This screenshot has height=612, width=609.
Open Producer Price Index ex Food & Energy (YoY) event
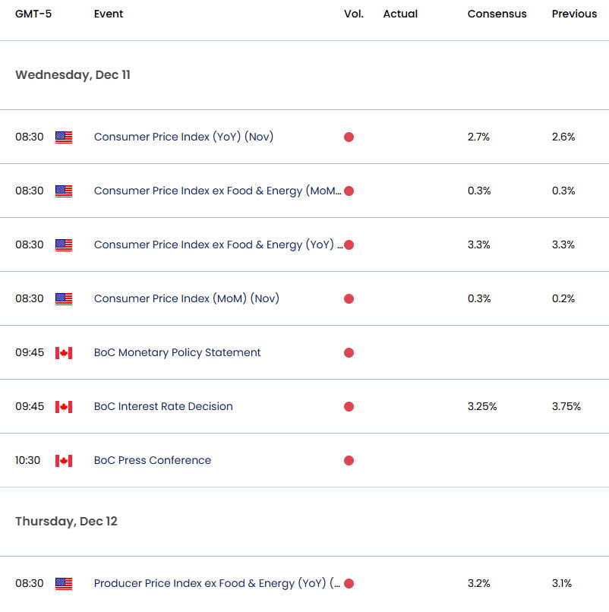click(217, 583)
